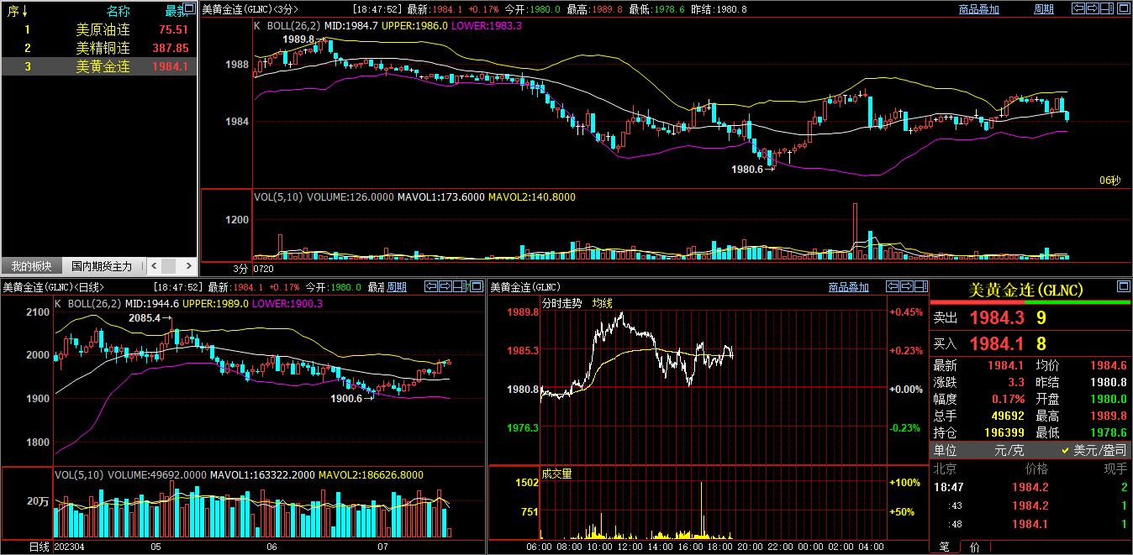Open 周期 period menu in daily chart
Viewport: 1133px width, 555px height.
coord(396,287)
